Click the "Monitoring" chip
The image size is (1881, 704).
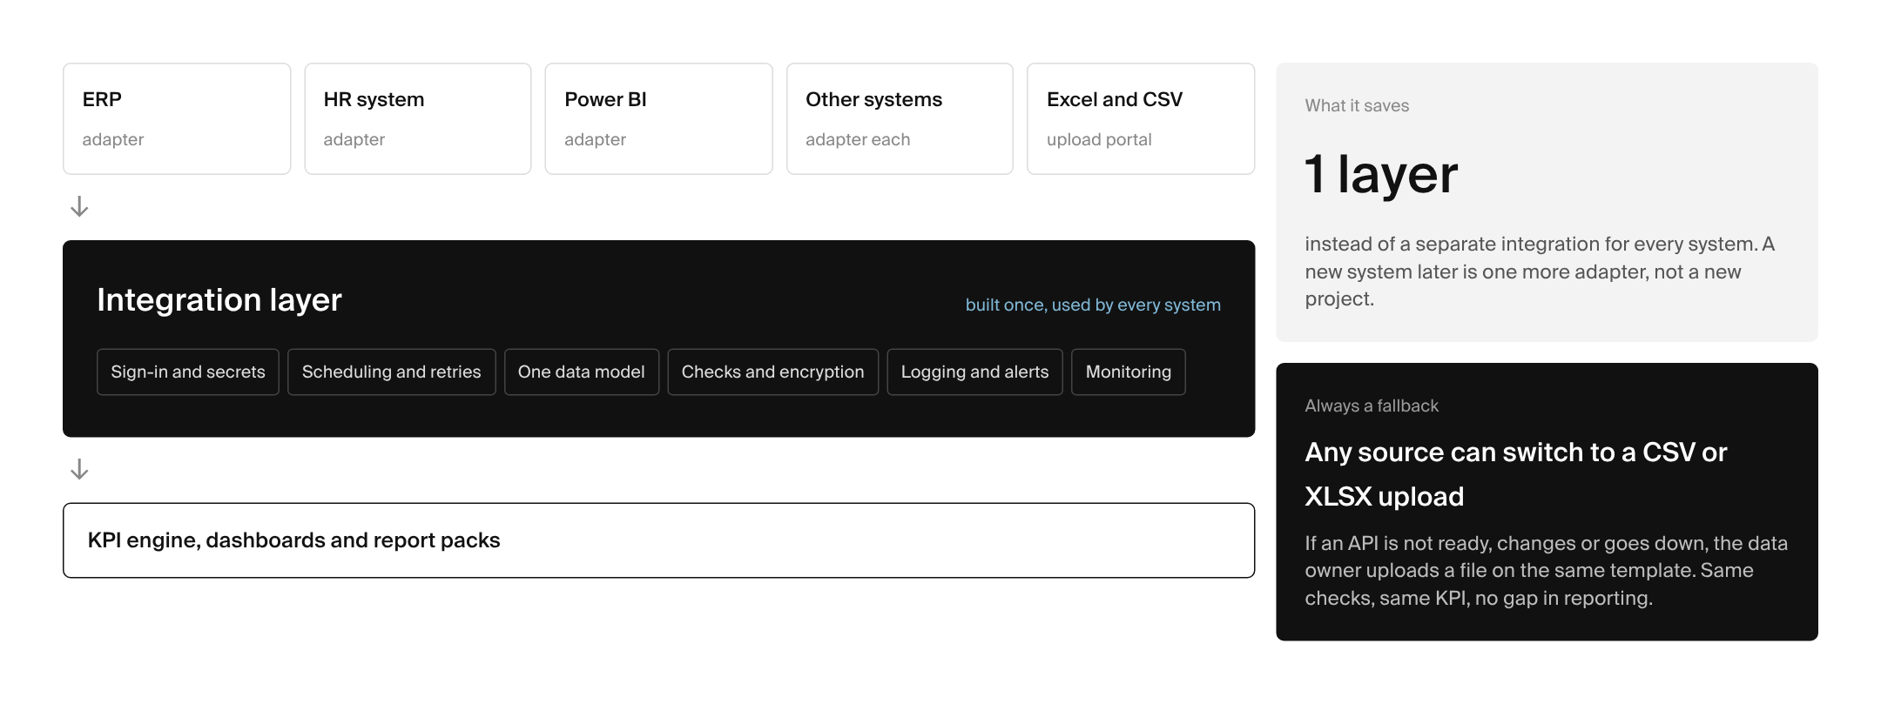point(1129,372)
